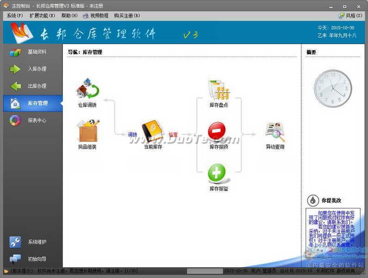368x278 pixels.
Task: Click the analog clock widget
Action: [333, 88]
